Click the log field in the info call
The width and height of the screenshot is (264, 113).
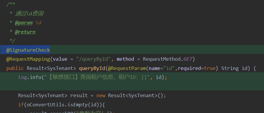(22, 77)
